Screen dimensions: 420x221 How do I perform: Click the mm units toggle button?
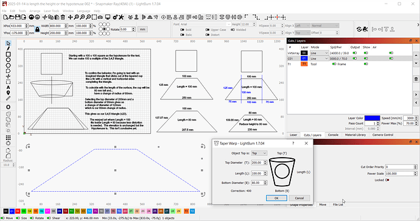(142, 29)
